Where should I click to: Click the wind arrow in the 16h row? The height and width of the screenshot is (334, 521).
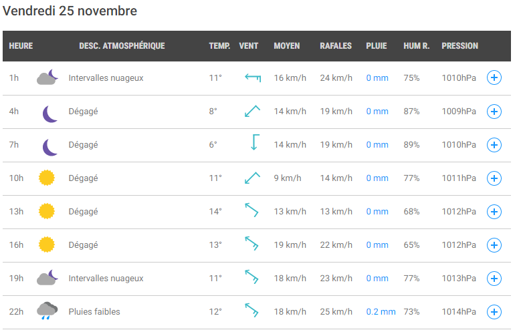coord(251,243)
